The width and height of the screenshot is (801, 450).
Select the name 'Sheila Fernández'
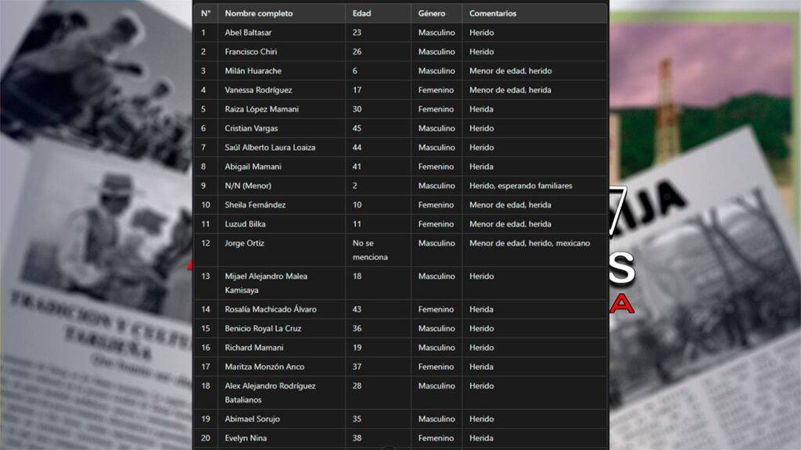click(x=256, y=205)
